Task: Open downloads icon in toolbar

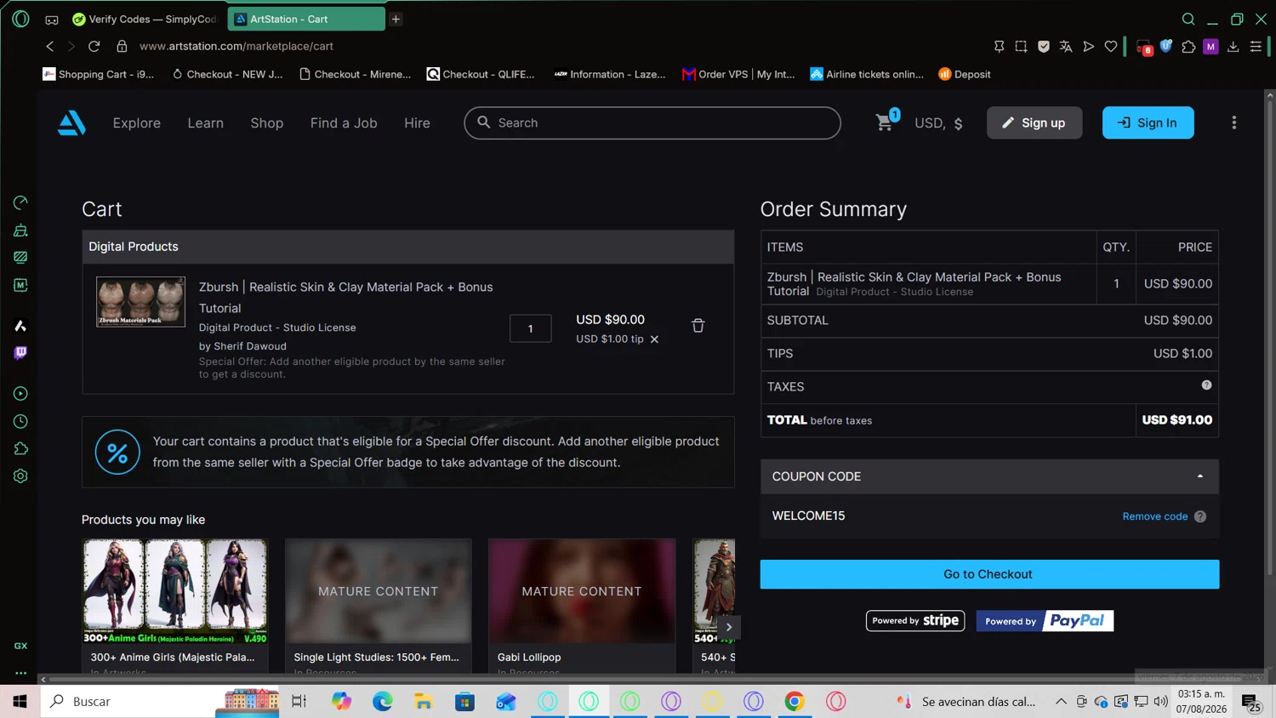Action: (x=1233, y=47)
